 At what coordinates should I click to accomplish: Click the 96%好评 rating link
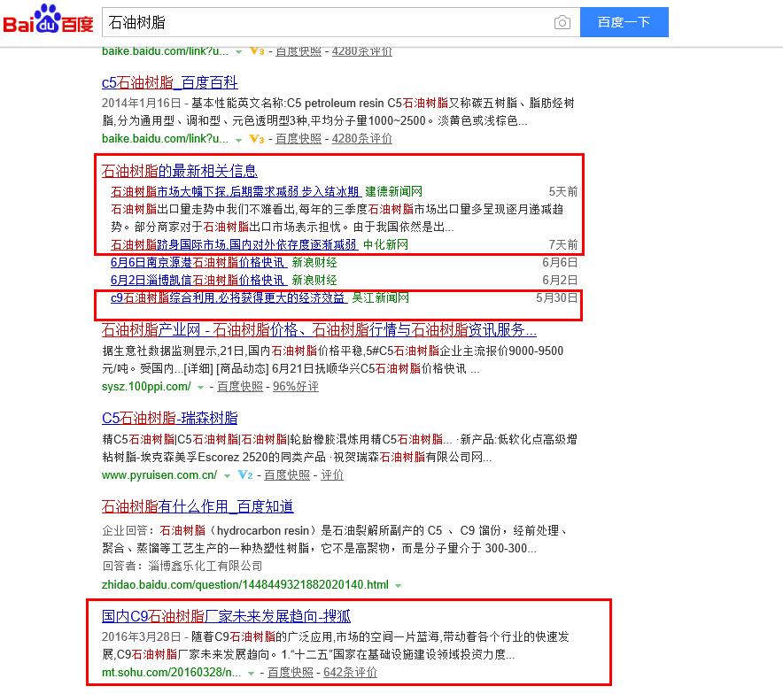(x=296, y=387)
